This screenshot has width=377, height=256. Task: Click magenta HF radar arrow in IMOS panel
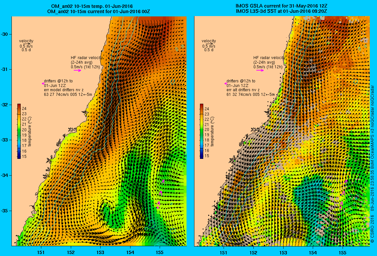click(260, 71)
